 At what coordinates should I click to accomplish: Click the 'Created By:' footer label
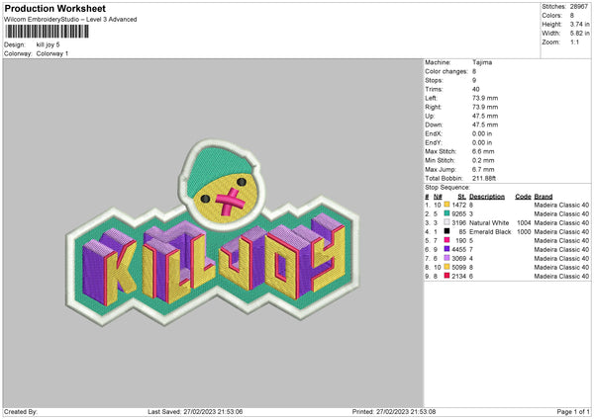[x=21, y=411]
